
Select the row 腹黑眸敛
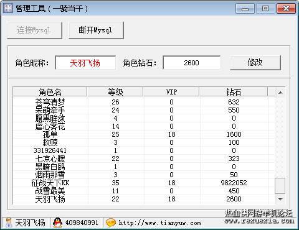(x=144, y=118)
